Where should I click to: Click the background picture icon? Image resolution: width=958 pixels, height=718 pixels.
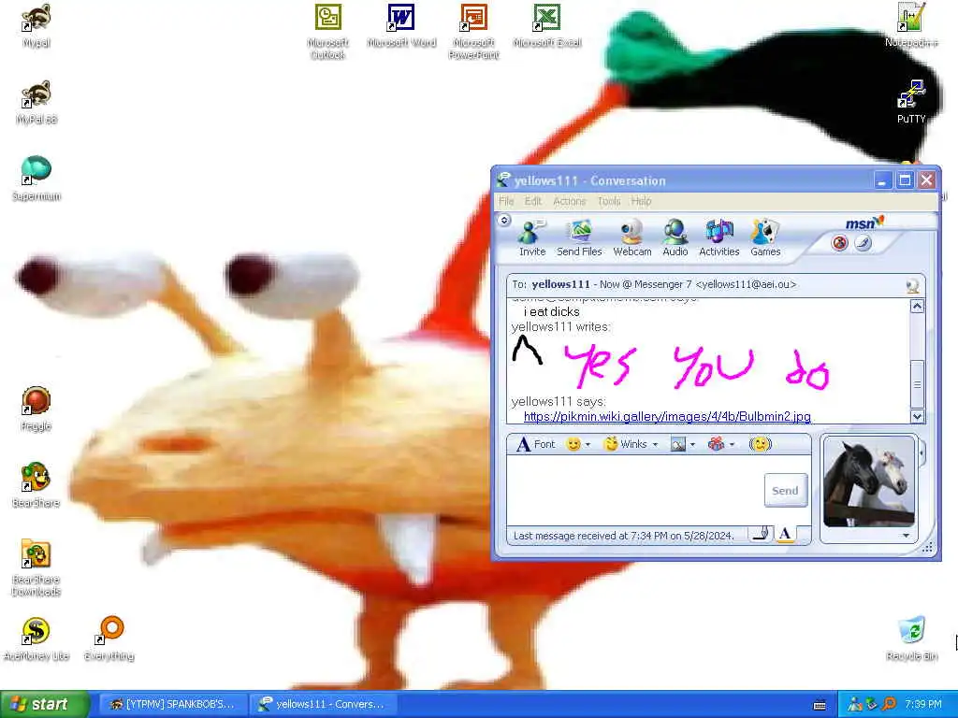(678, 444)
